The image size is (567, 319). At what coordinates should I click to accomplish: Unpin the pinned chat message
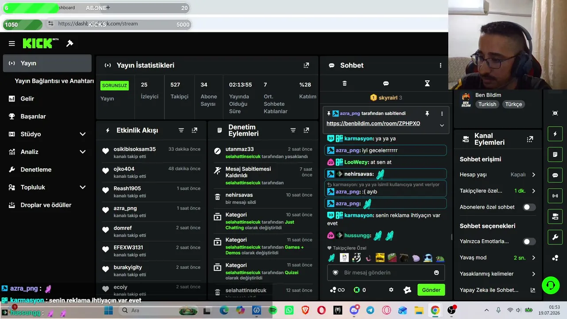[x=427, y=113]
